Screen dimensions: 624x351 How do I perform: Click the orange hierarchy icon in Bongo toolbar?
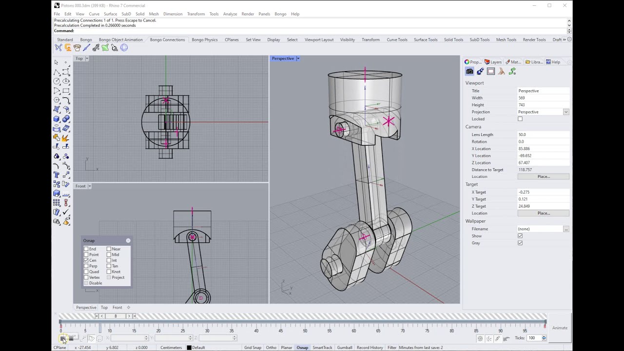click(68, 47)
